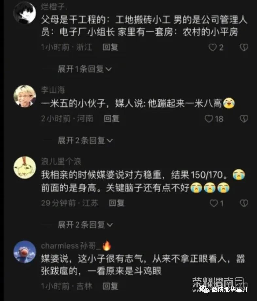Reply to 烂橙子's comment from 浙江
This screenshot has width=257, height=301.
click(x=111, y=47)
